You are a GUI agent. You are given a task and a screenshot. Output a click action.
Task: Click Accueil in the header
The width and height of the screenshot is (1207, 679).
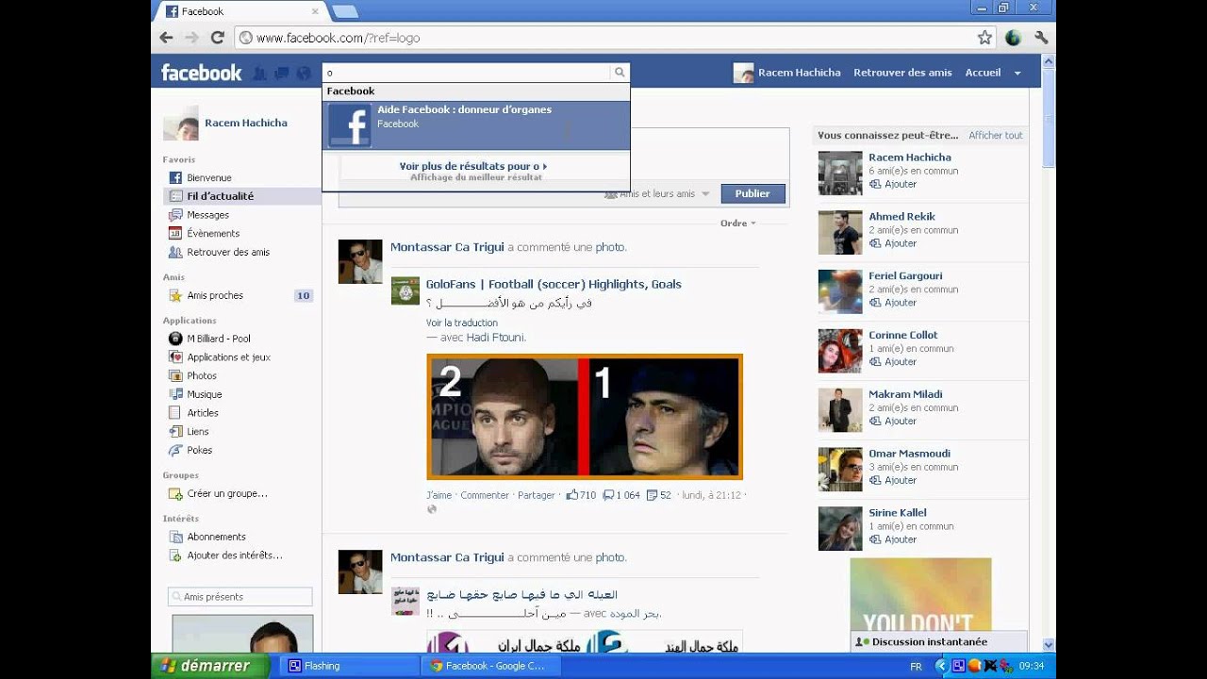983,73
